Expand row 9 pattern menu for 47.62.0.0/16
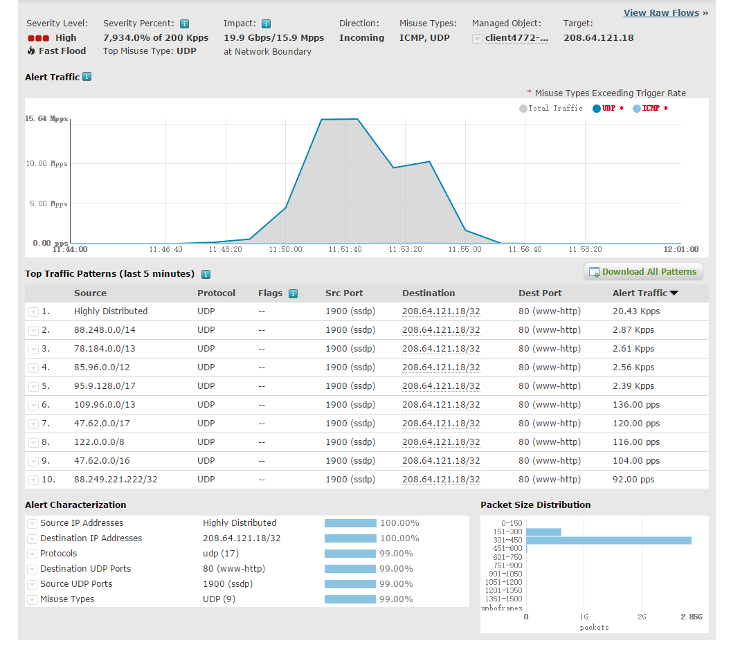This screenshot has height=645, width=749. coord(33,461)
